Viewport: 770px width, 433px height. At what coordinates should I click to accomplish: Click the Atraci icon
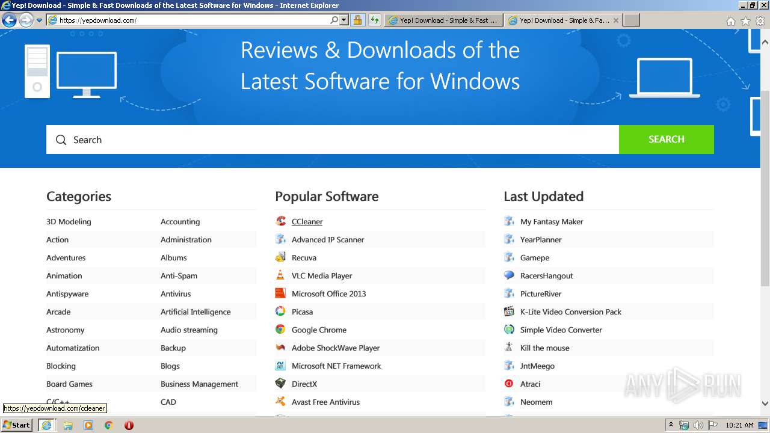[509, 384]
